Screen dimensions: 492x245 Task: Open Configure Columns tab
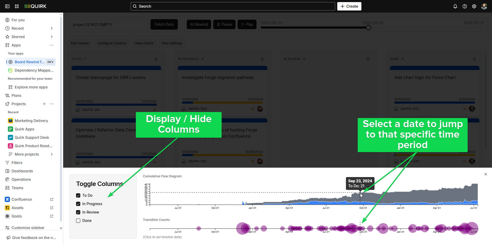[112, 43]
